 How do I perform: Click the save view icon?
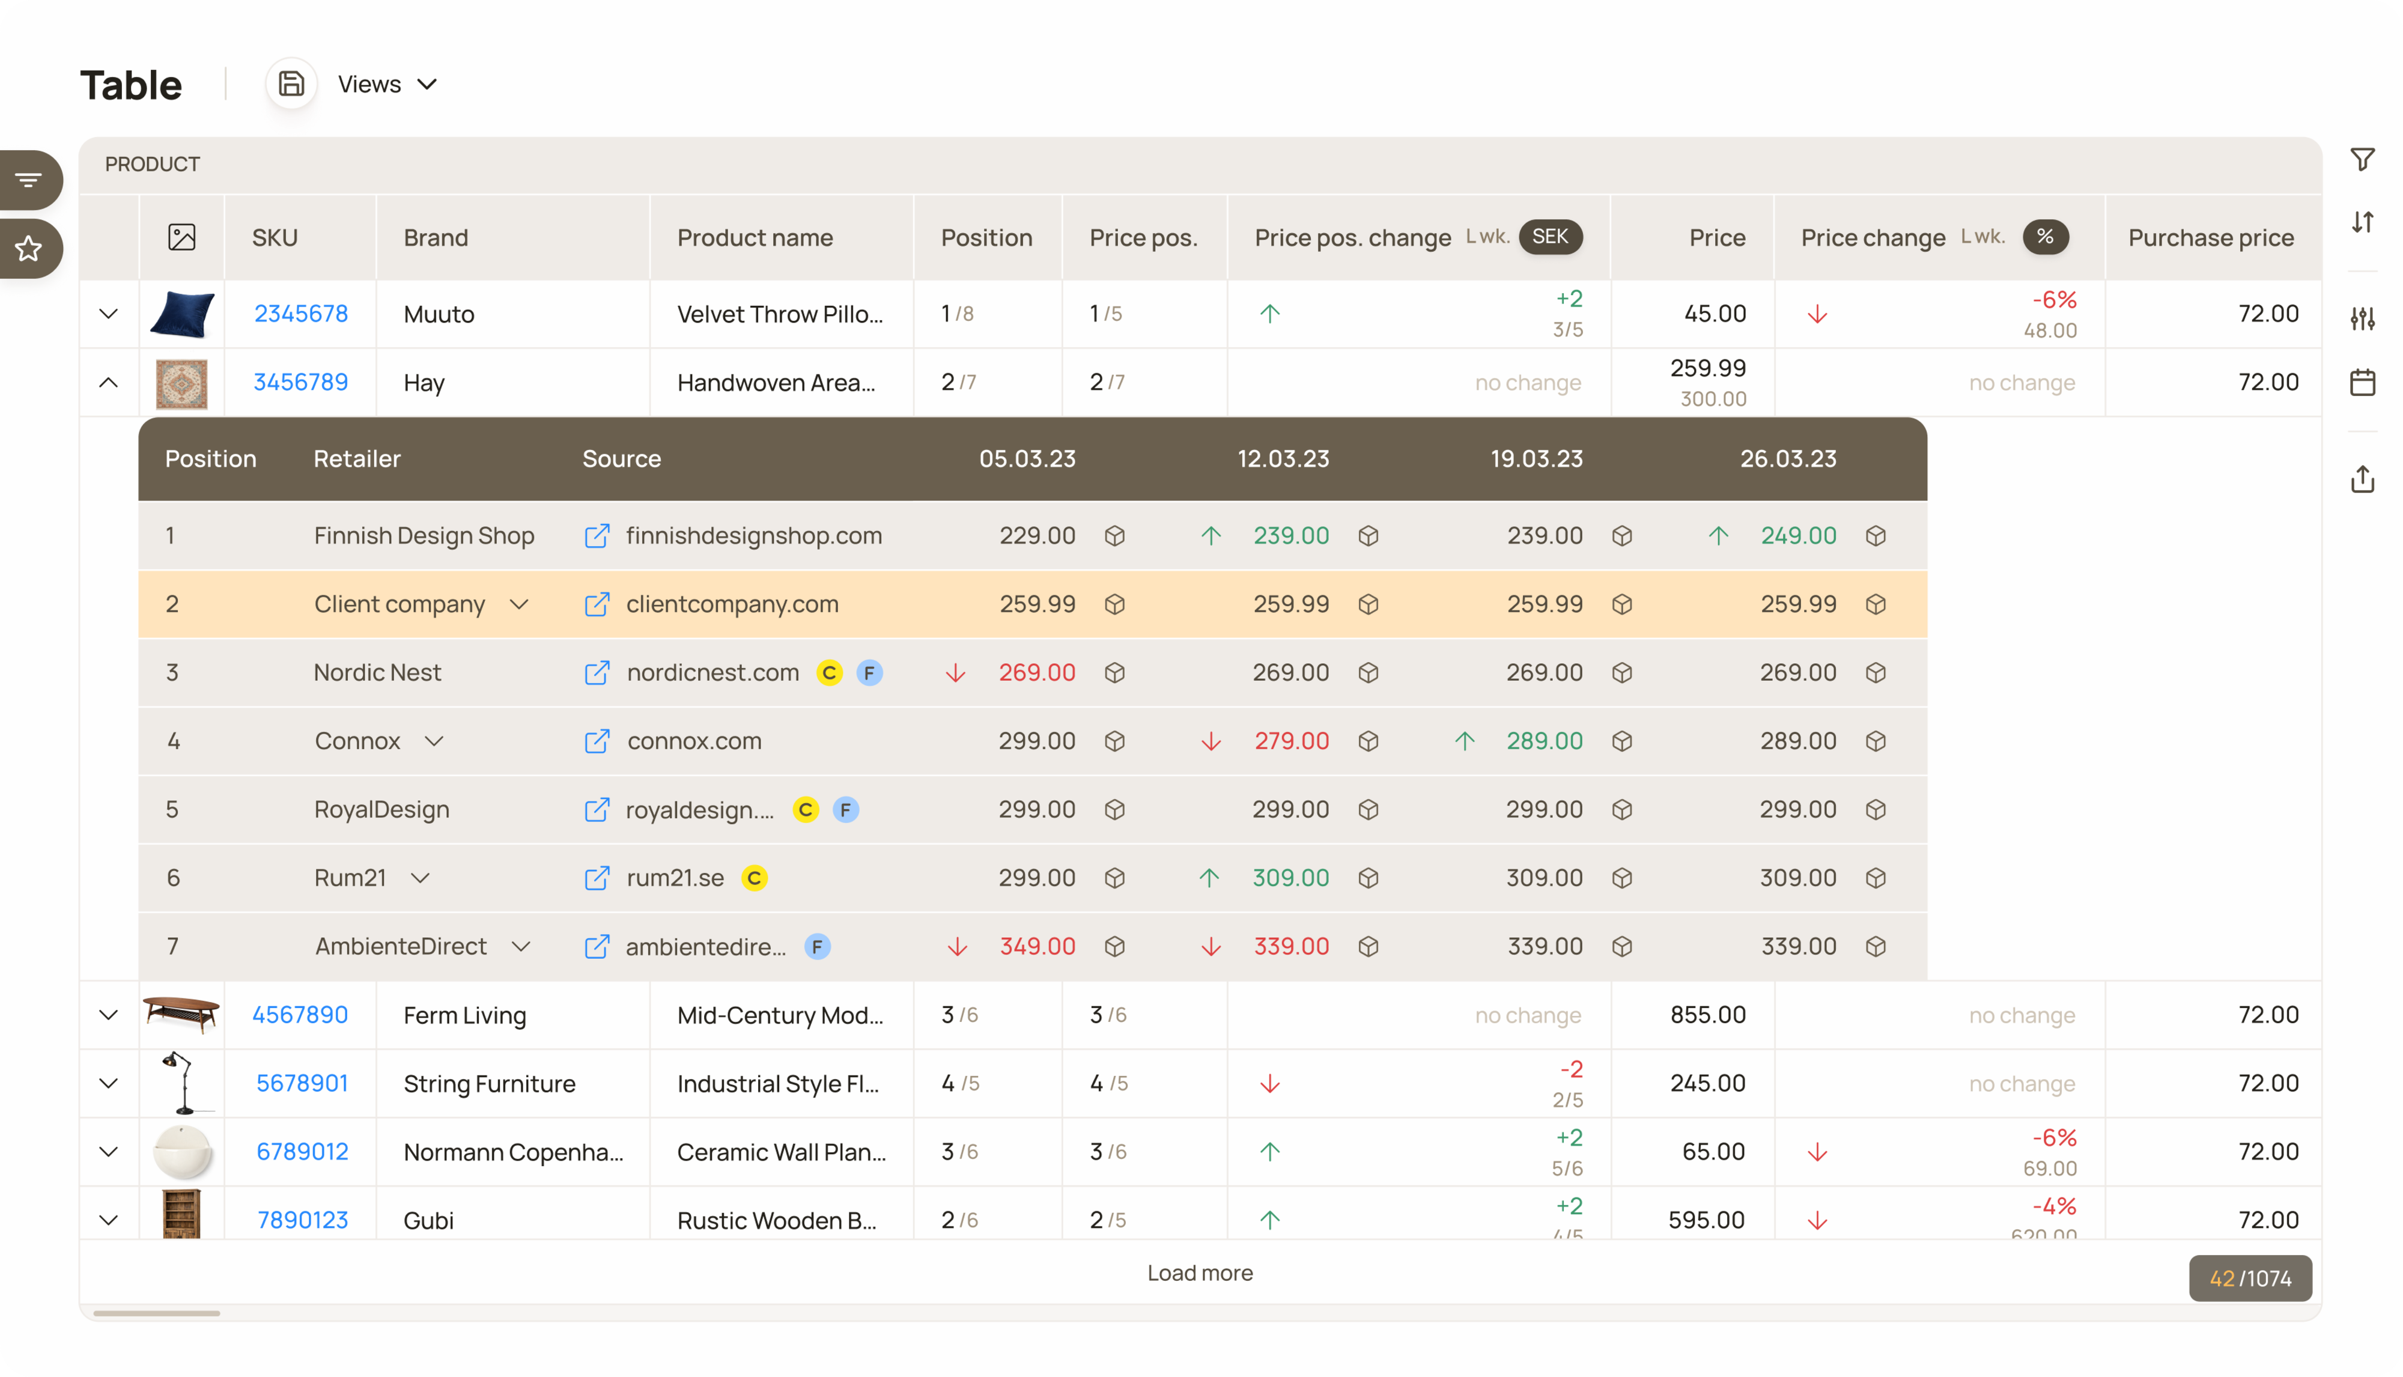point(290,84)
